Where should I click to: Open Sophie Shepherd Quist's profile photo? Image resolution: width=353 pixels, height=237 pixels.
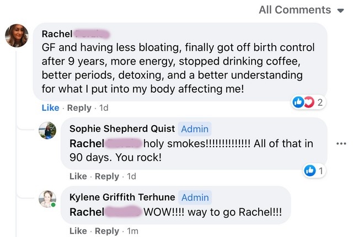coord(47,131)
